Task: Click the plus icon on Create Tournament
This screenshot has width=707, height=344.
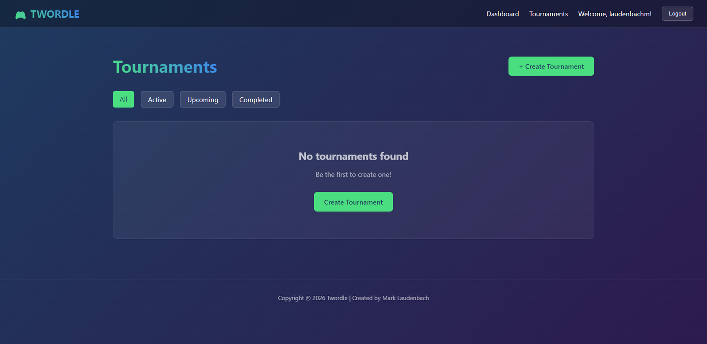Action: pyautogui.click(x=521, y=67)
